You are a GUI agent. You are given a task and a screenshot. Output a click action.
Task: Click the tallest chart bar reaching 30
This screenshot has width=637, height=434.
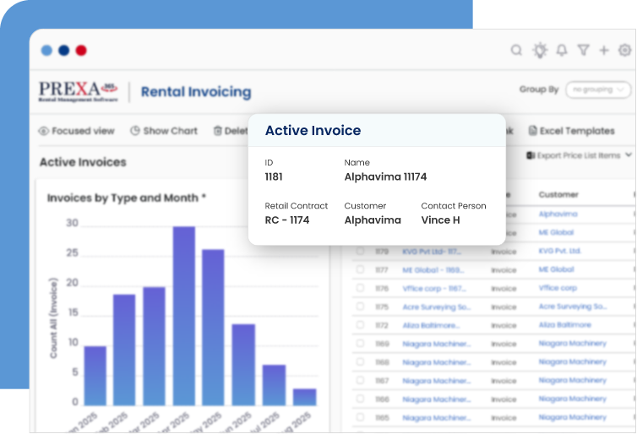pos(184,316)
